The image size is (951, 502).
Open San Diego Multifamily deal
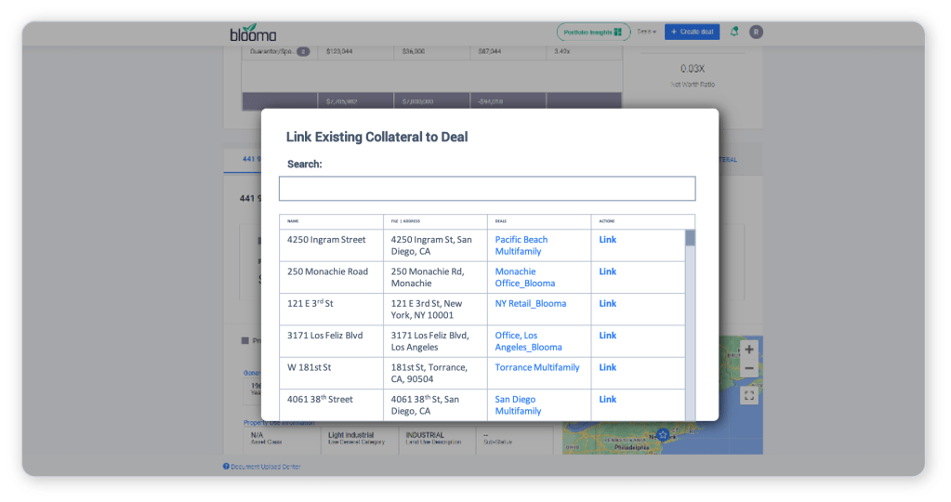518,405
